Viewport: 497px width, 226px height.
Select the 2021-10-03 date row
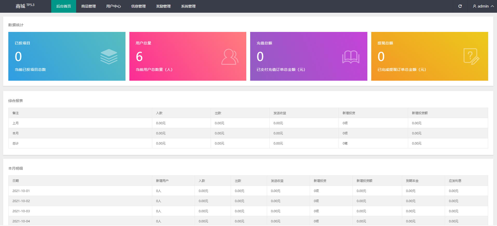tap(248, 211)
